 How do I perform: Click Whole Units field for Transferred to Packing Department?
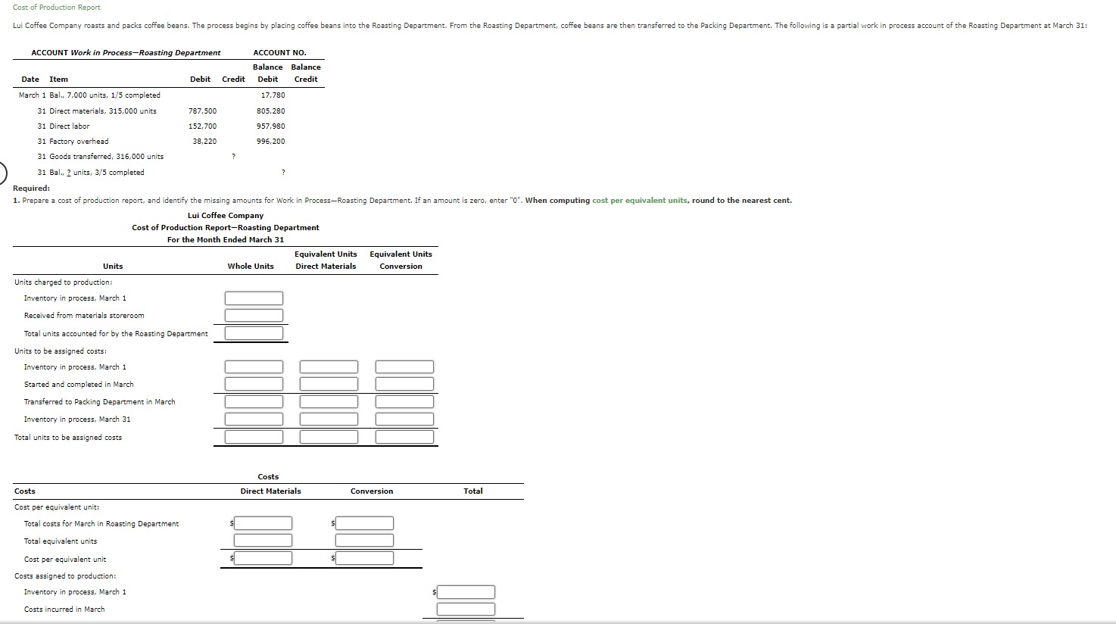click(254, 402)
